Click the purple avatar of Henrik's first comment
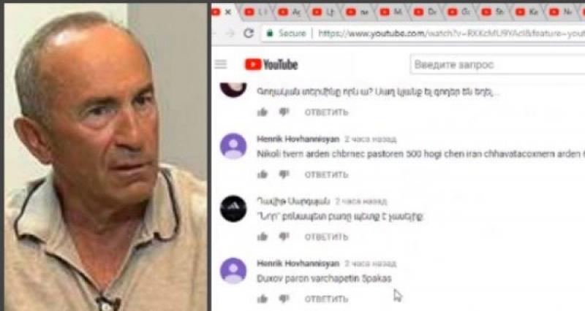Image resolution: width=585 pixels, height=311 pixels. click(x=233, y=146)
